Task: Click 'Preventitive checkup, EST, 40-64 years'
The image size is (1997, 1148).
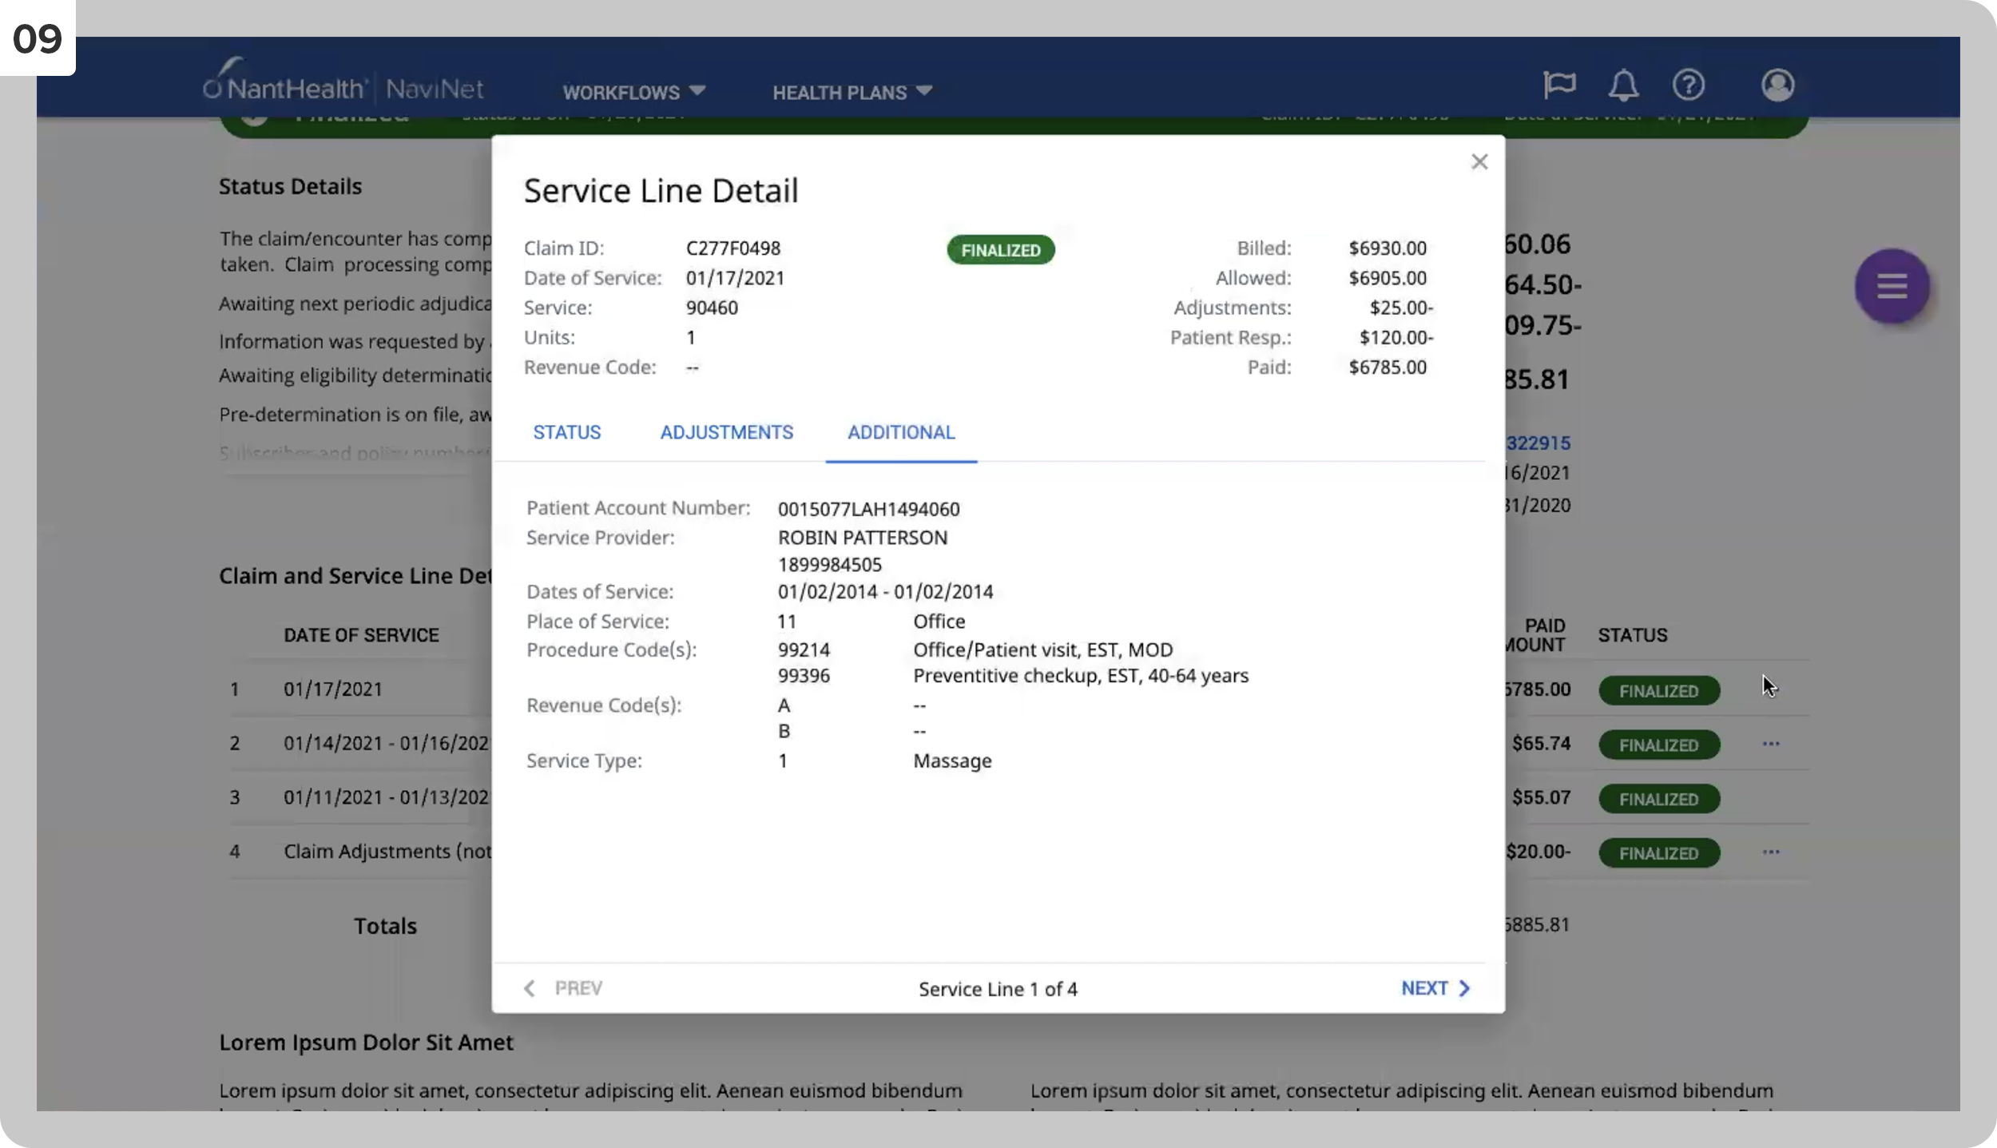Action: (1080, 676)
